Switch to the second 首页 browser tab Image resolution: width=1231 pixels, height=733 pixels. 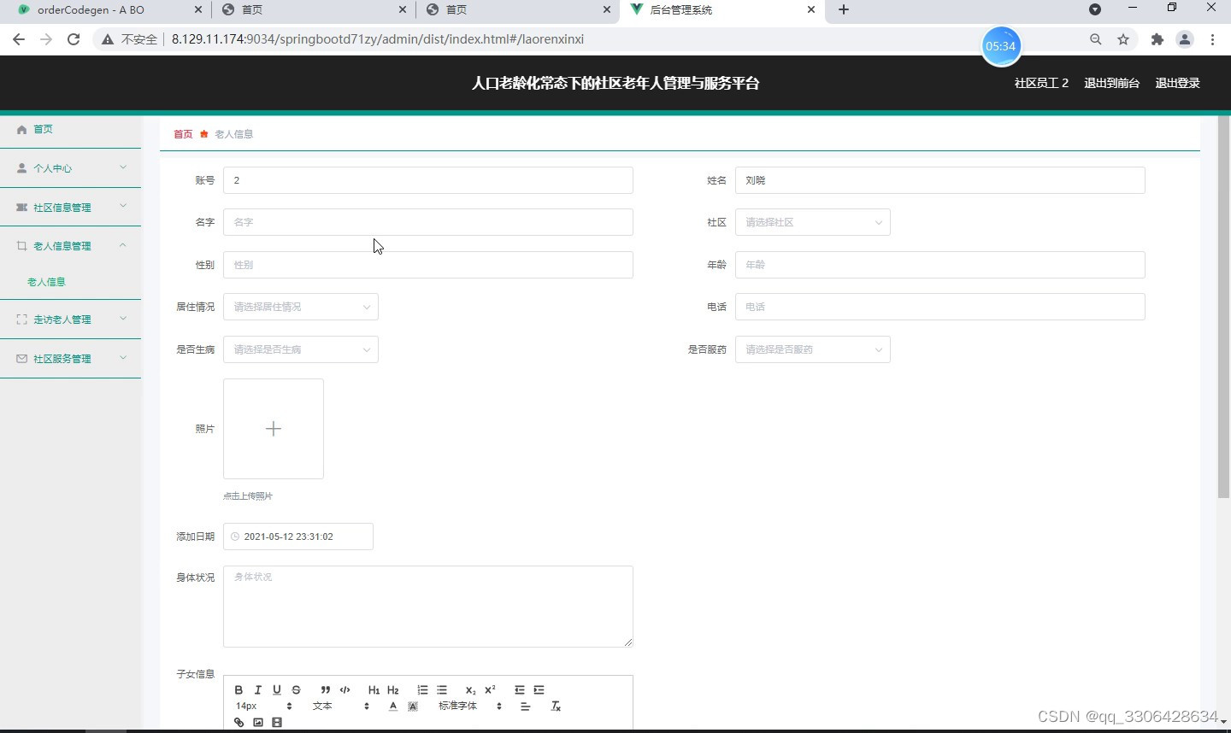coord(516,10)
